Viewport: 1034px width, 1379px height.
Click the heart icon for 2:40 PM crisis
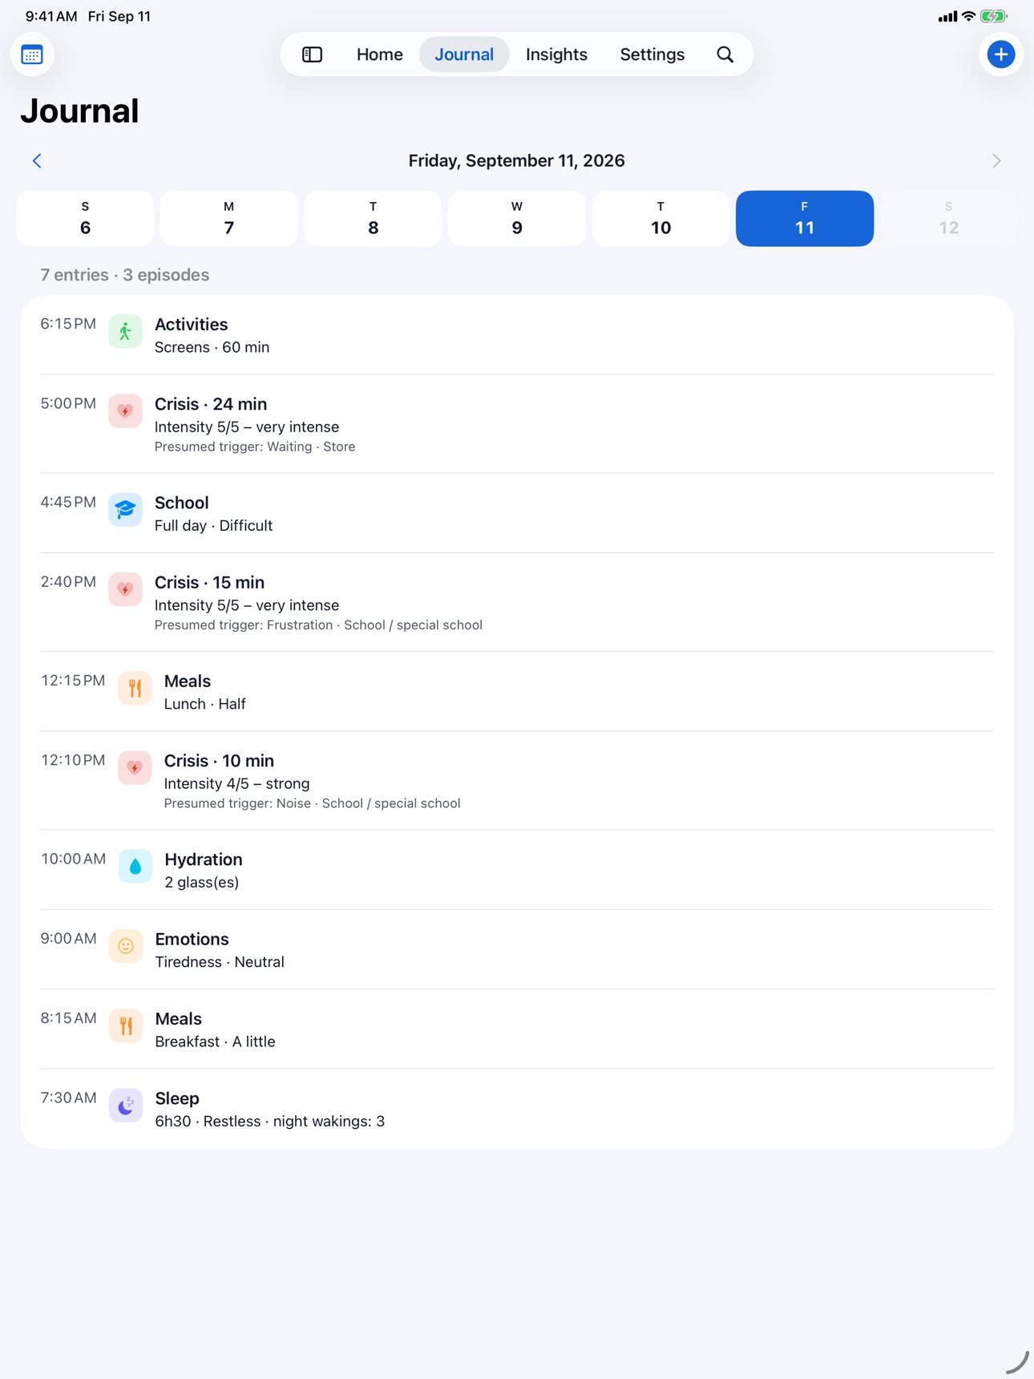coord(126,589)
